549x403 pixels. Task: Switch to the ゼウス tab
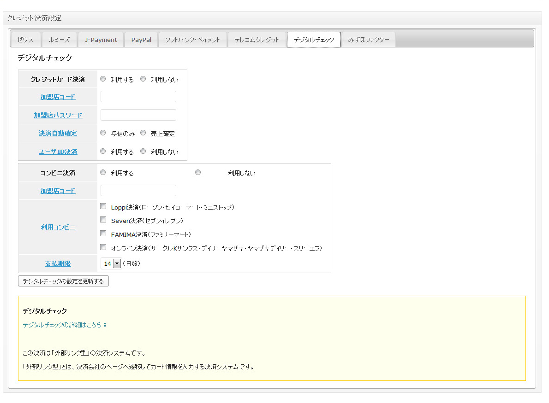tap(25, 40)
